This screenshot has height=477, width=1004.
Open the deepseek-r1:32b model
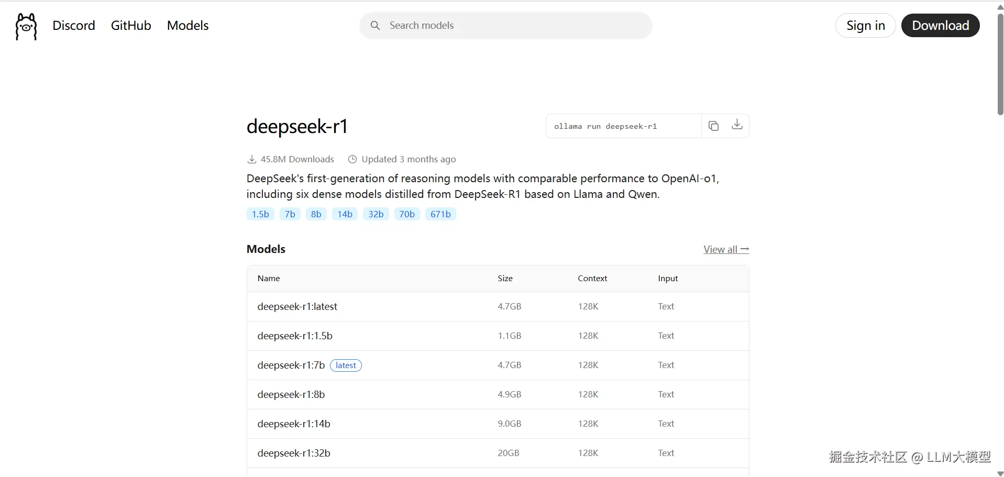tap(294, 453)
